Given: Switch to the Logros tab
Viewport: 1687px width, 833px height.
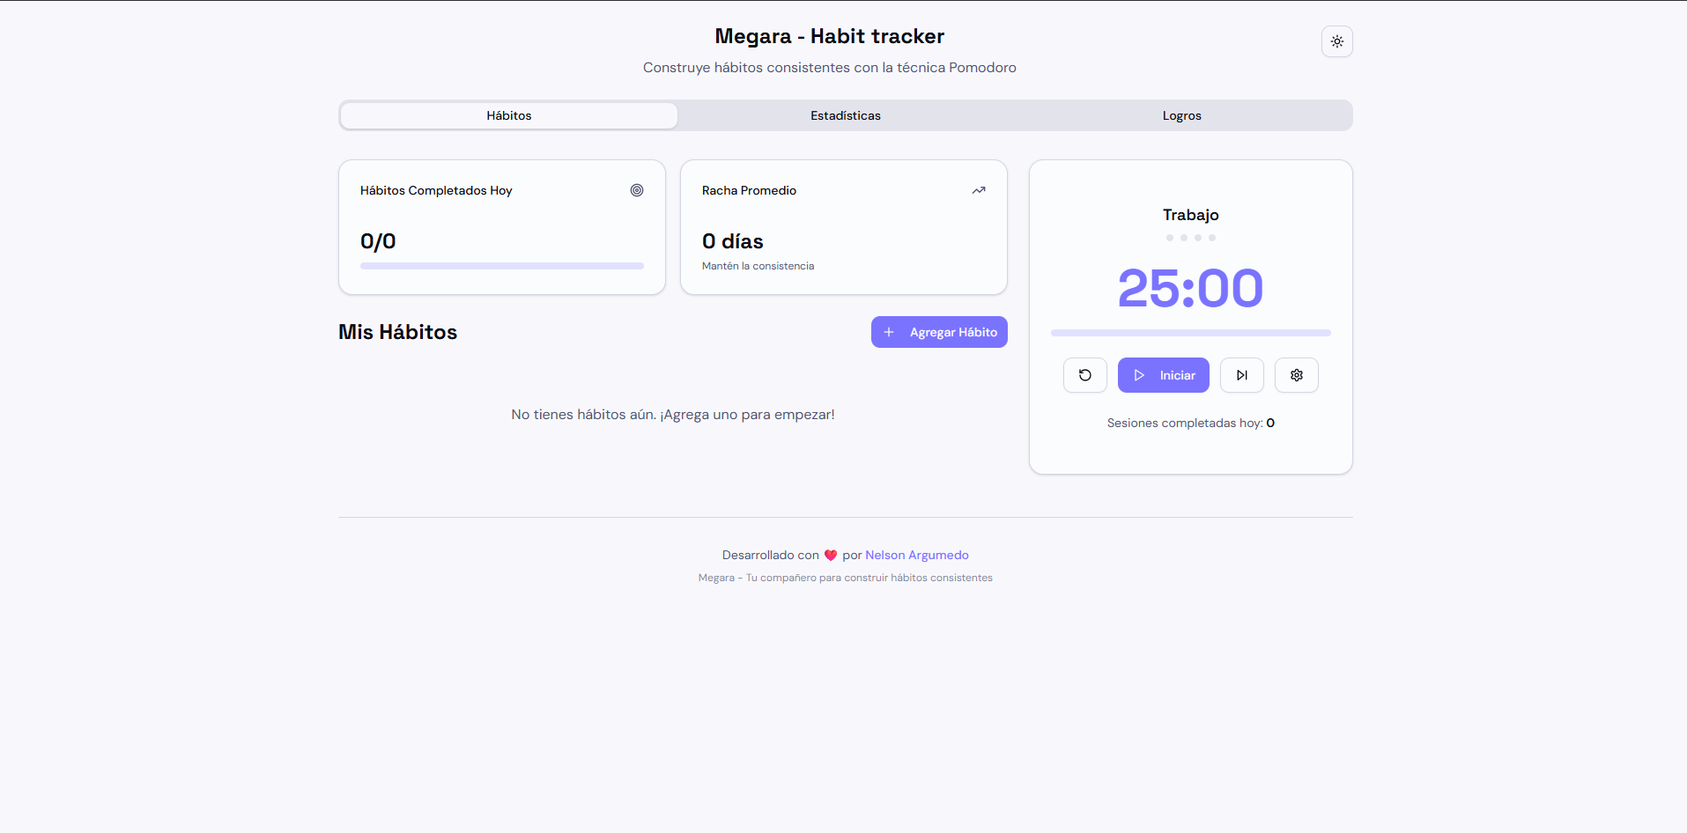Looking at the screenshot, I should (1181, 115).
